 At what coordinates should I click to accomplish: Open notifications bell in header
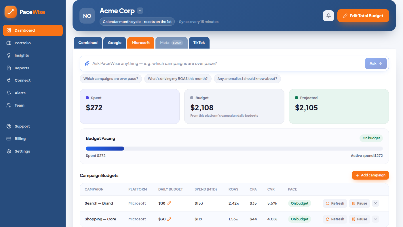tap(328, 16)
